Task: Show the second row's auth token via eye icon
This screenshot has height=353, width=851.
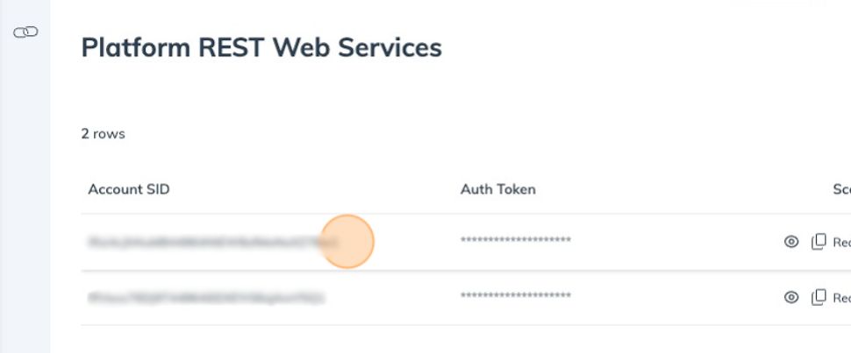Action: click(791, 298)
